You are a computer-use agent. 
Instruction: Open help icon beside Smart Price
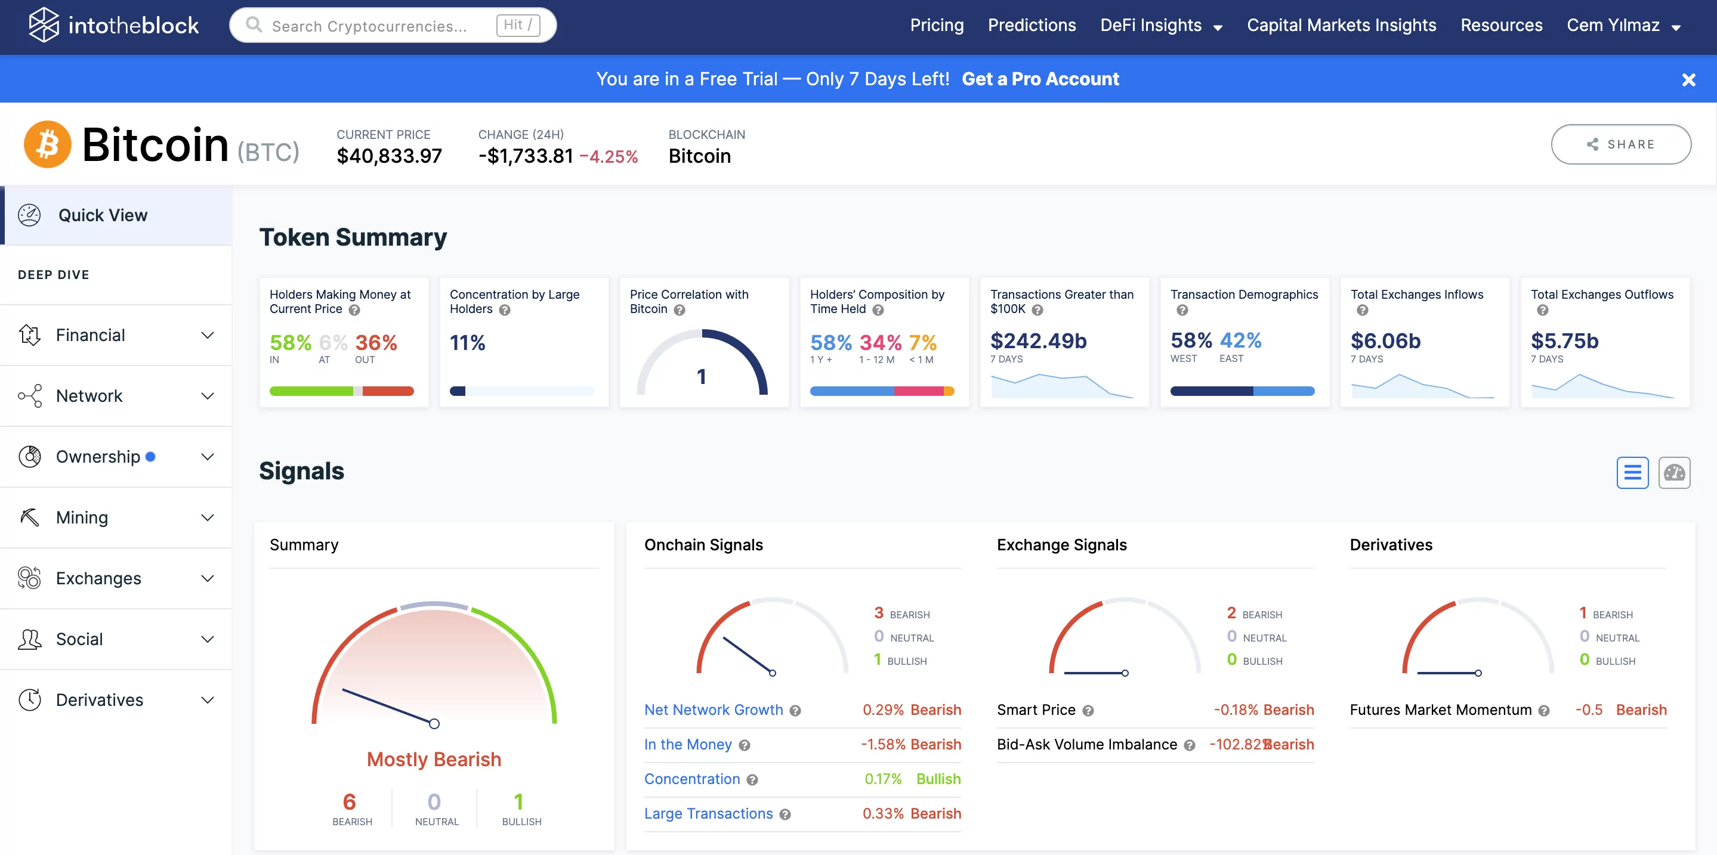tap(1088, 711)
